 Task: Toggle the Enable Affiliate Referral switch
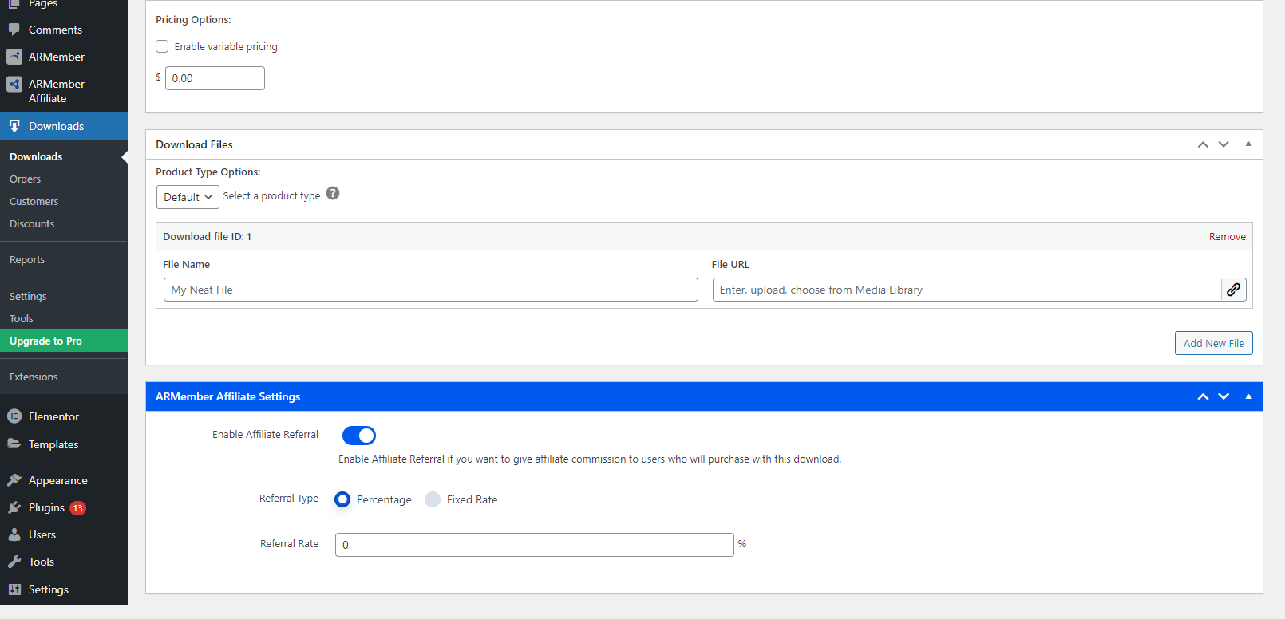point(359,435)
